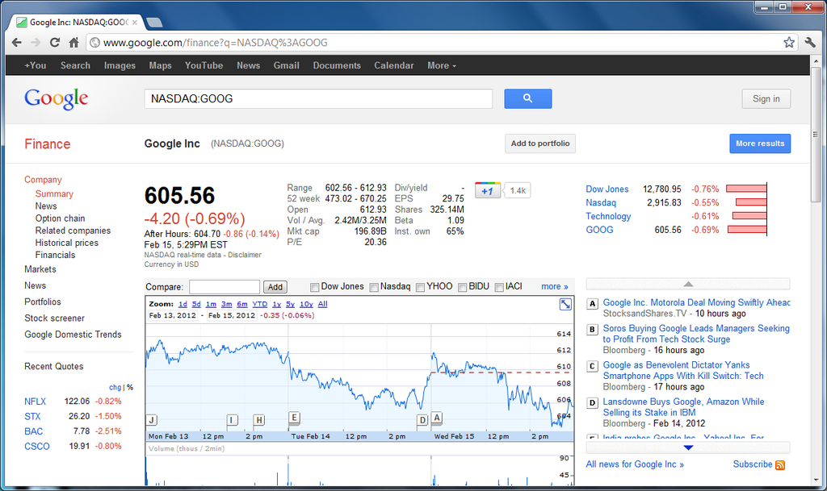This screenshot has width=827, height=491.
Task: Enable the Nasdaq comparison checkbox
Action: (x=374, y=287)
